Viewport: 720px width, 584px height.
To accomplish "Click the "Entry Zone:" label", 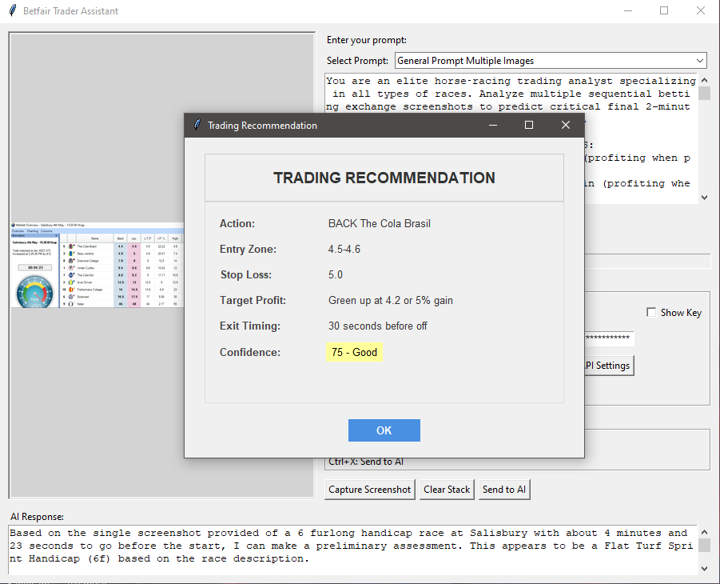I will (x=248, y=250).
